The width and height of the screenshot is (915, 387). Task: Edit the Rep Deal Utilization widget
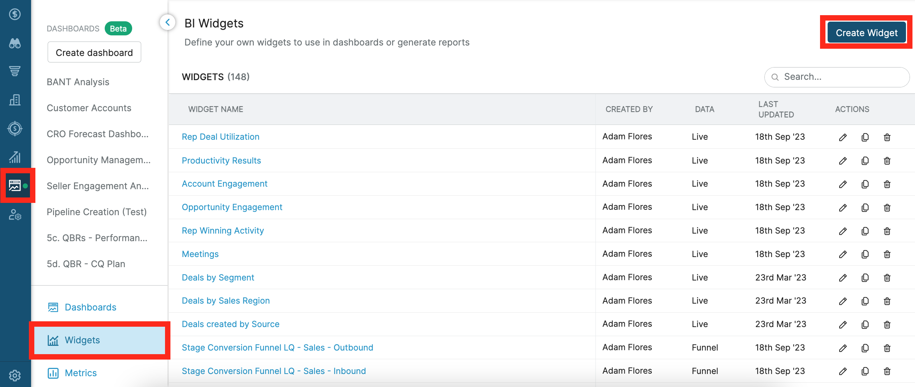click(x=843, y=137)
